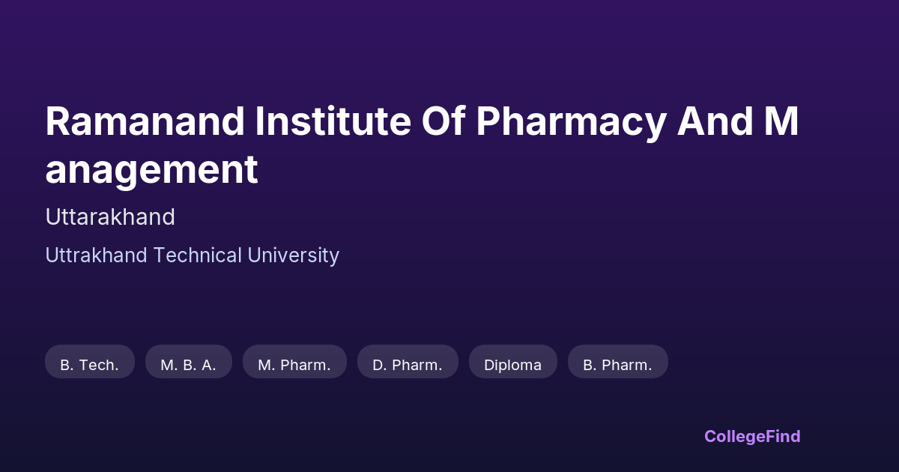Click the 'anagement' text on second title line
899x472 pixels.
151,169
